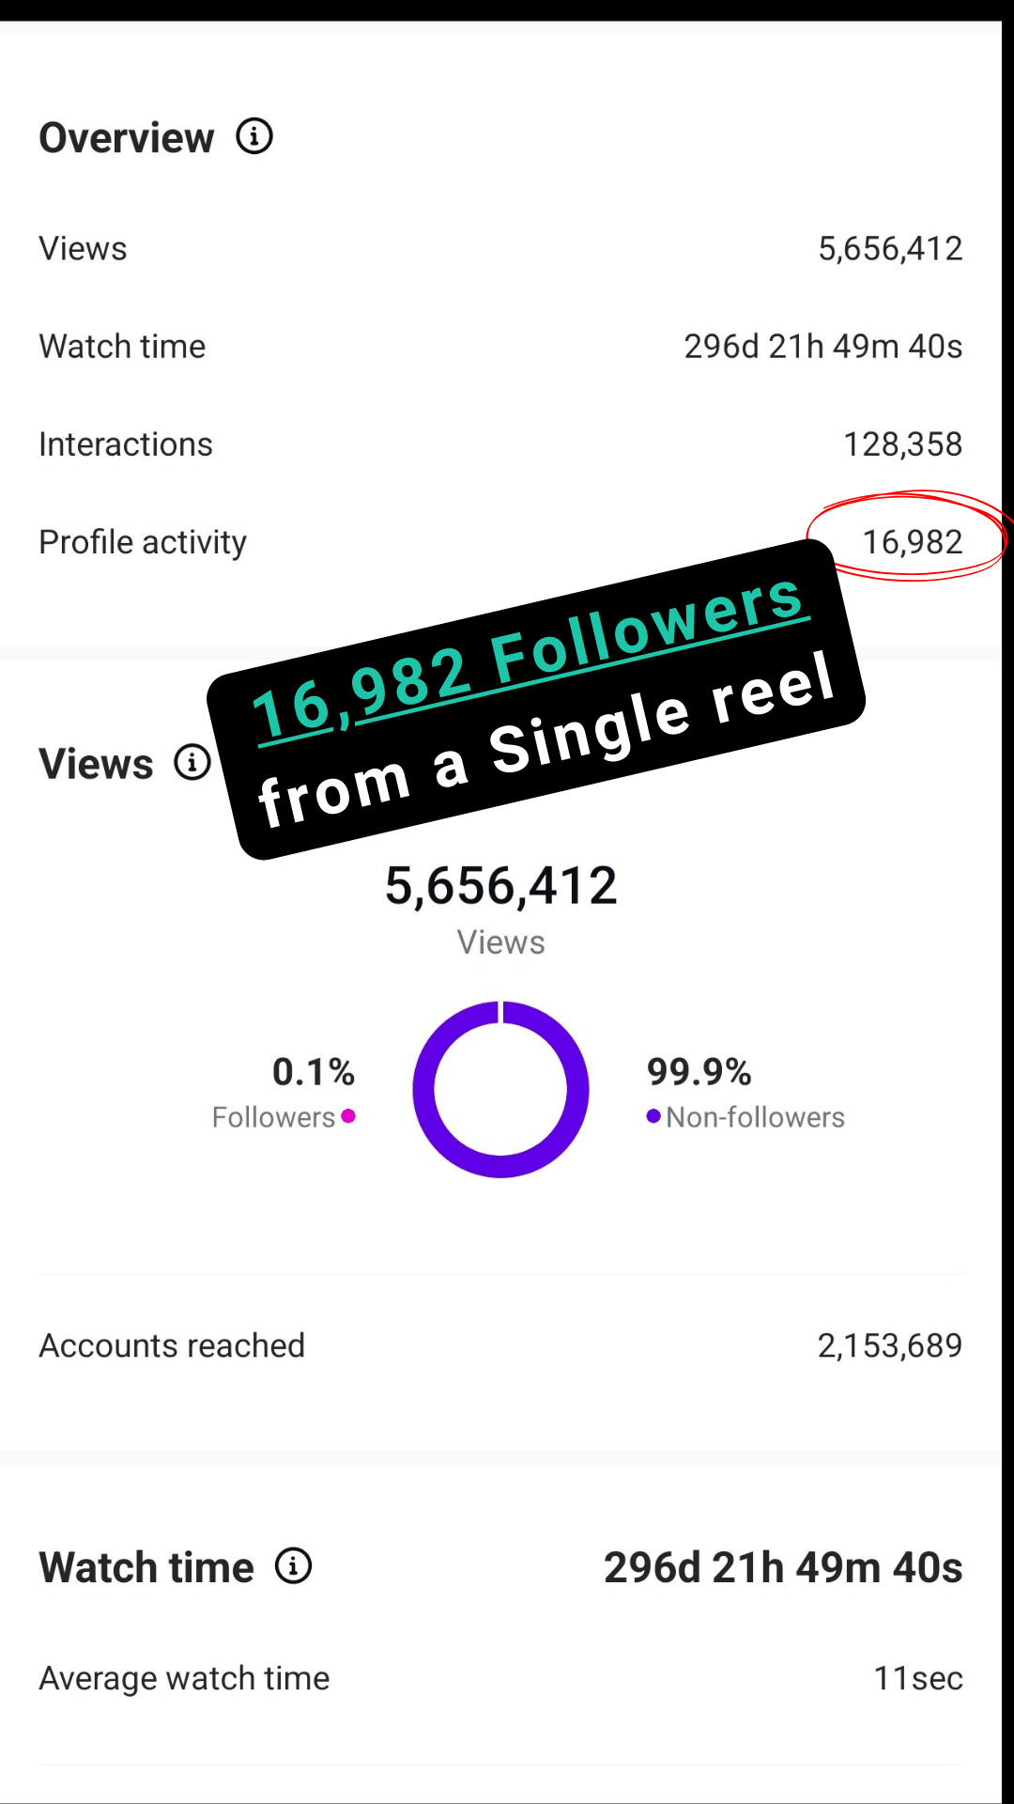The image size is (1014, 1804).
Task: Open the Overview info icon
Action: (x=253, y=136)
